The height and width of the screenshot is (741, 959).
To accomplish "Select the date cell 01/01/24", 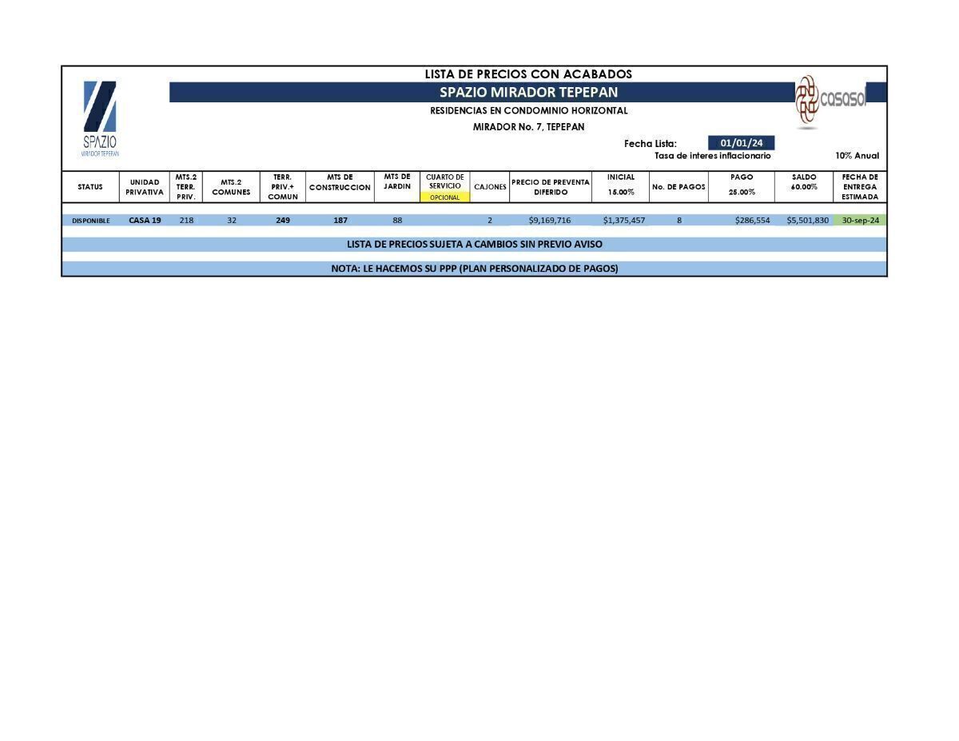I will click(x=742, y=143).
